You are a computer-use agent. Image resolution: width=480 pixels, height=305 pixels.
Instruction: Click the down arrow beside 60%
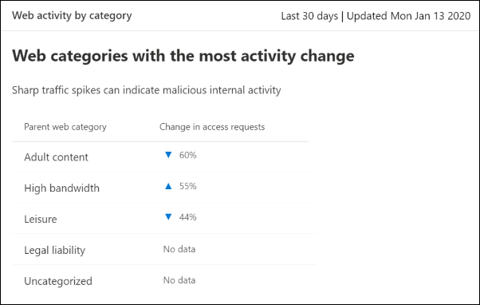(168, 155)
